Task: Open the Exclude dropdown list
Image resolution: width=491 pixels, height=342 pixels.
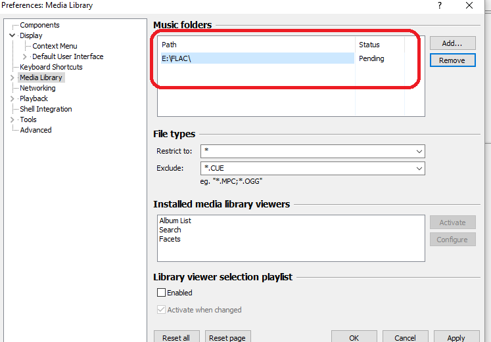Action: tap(419, 169)
